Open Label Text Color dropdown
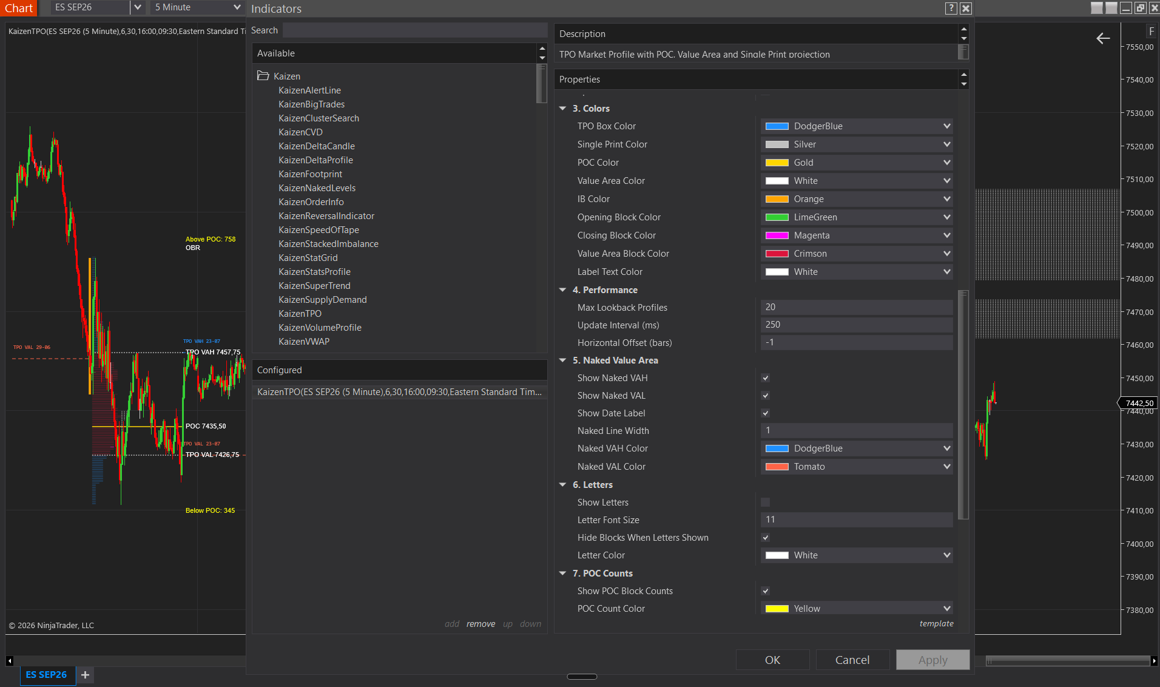 coord(857,272)
